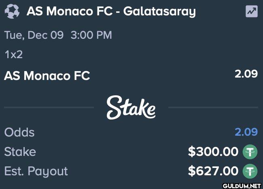Click the blue 2.09 odds value
The image size is (263, 189).
point(246,132)
